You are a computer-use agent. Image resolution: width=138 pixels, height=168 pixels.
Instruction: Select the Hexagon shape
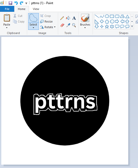point(112,22)
